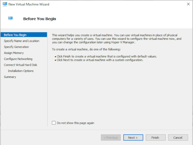This screenshot has width=193, height=145.
Task: Click the 'Do not show this page again' label
Action: (75, 123)
